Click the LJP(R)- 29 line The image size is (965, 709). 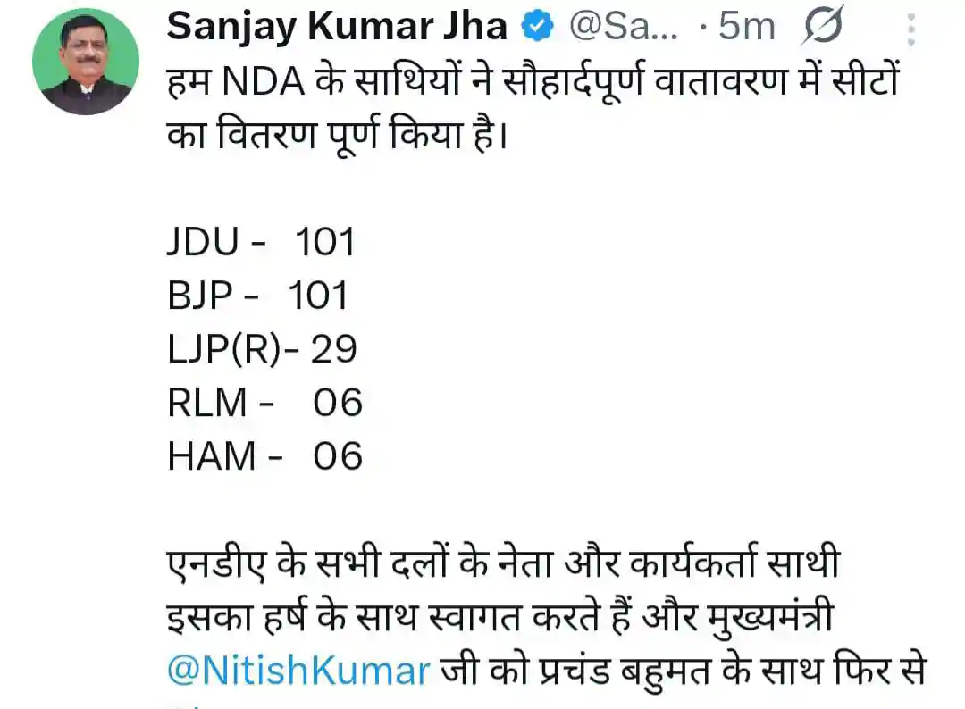[x=262, y=349]
